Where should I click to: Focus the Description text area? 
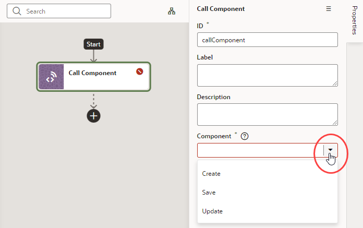(x=268, y=115)
